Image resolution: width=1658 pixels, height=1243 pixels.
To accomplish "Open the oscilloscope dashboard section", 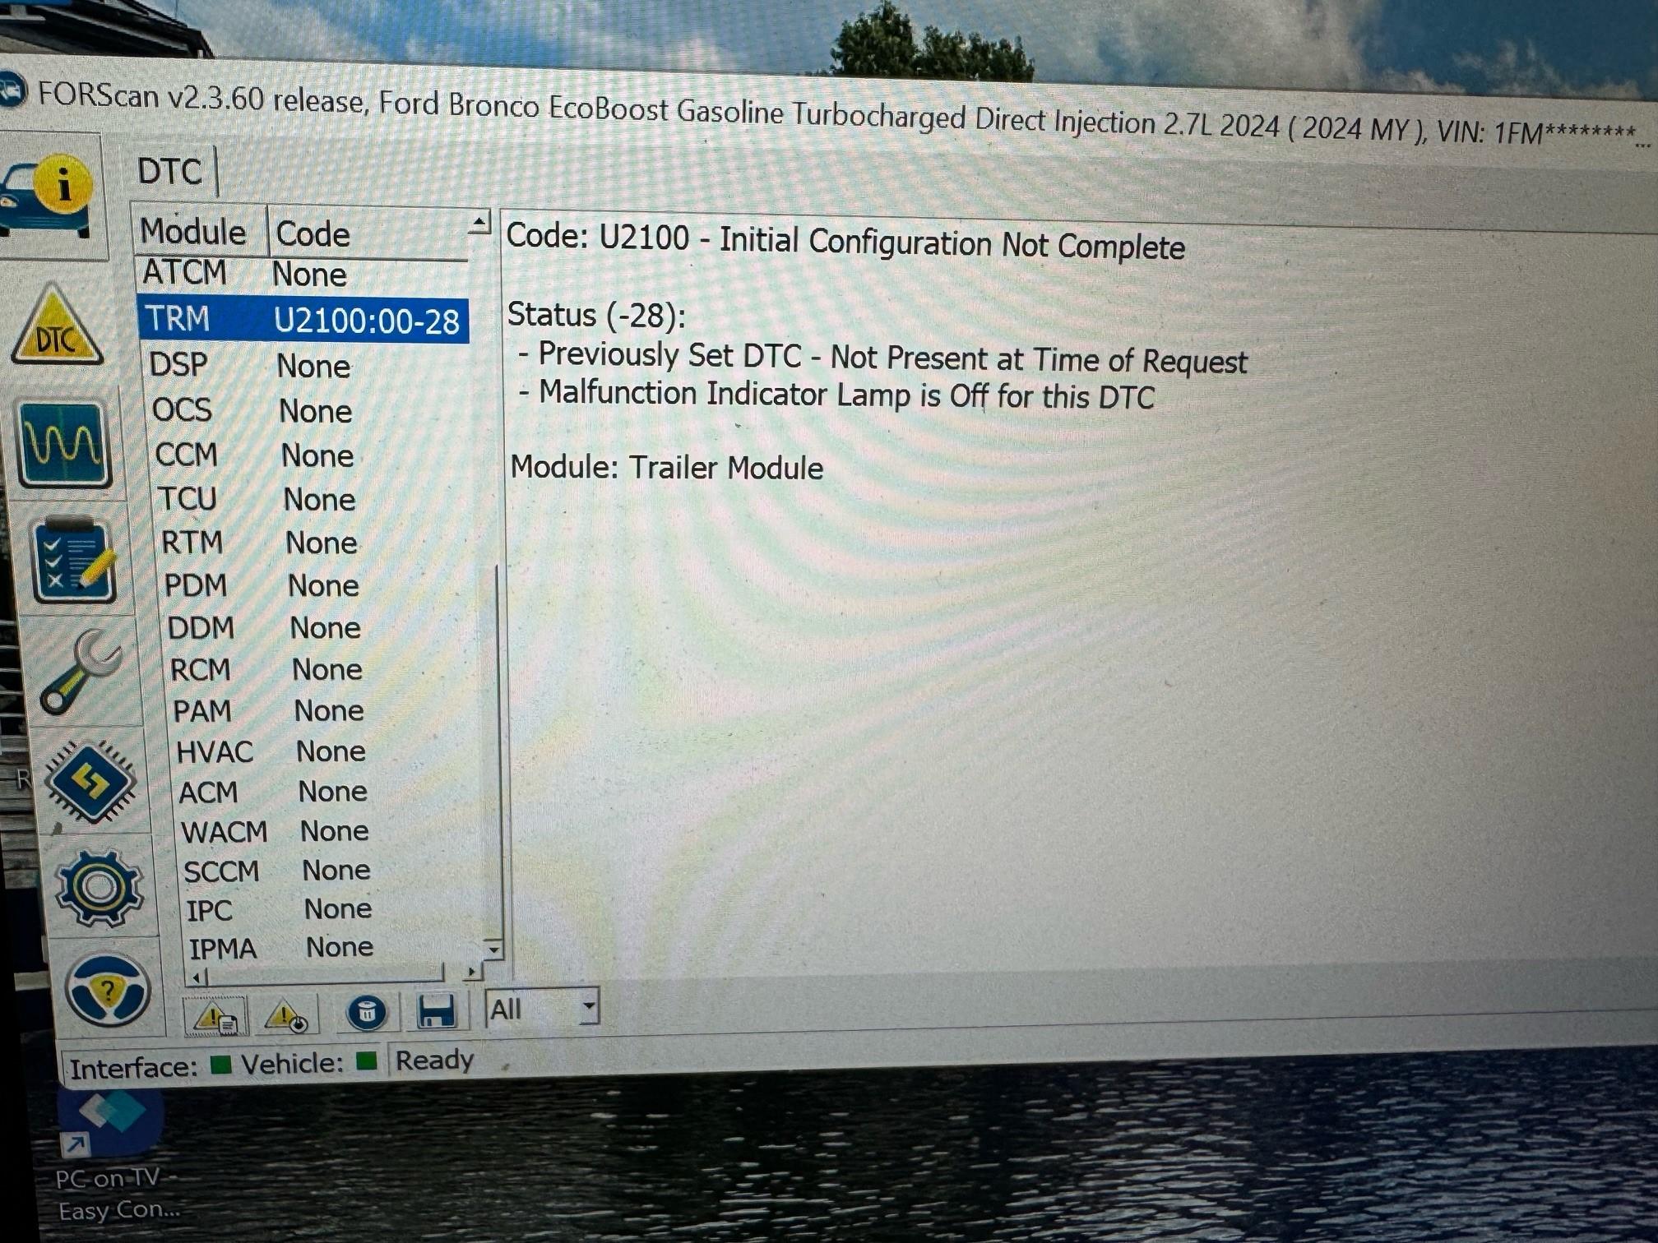I will coord(65,445).
